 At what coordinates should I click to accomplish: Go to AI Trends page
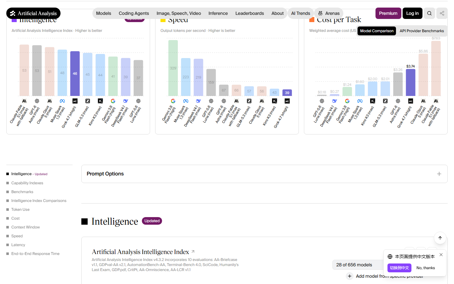pyautogui.click(x=300, y=13)
